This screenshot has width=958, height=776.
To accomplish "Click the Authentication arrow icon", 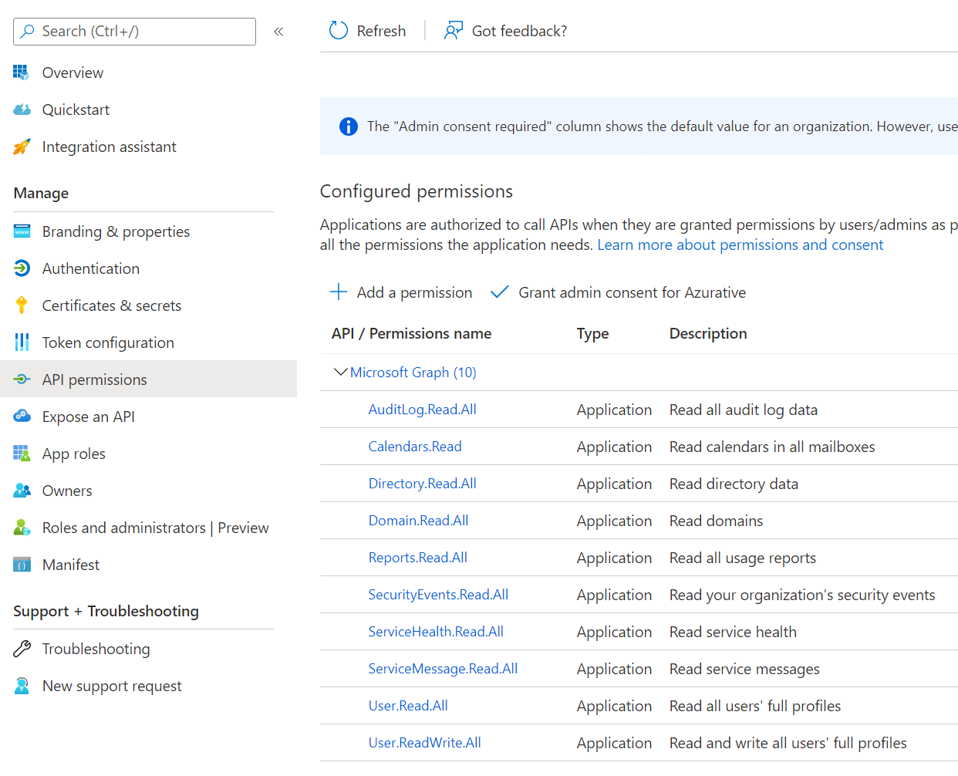I will pyautogui.click(x=22, y=268).
